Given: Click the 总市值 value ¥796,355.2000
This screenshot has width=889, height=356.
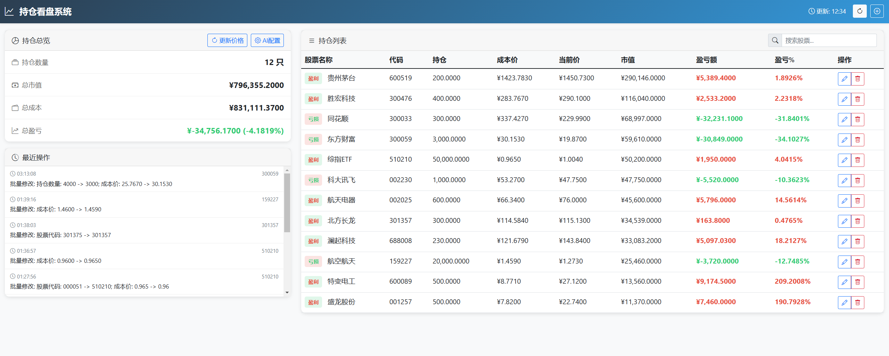Looking at the screenshot, I should tap(256, 85).
